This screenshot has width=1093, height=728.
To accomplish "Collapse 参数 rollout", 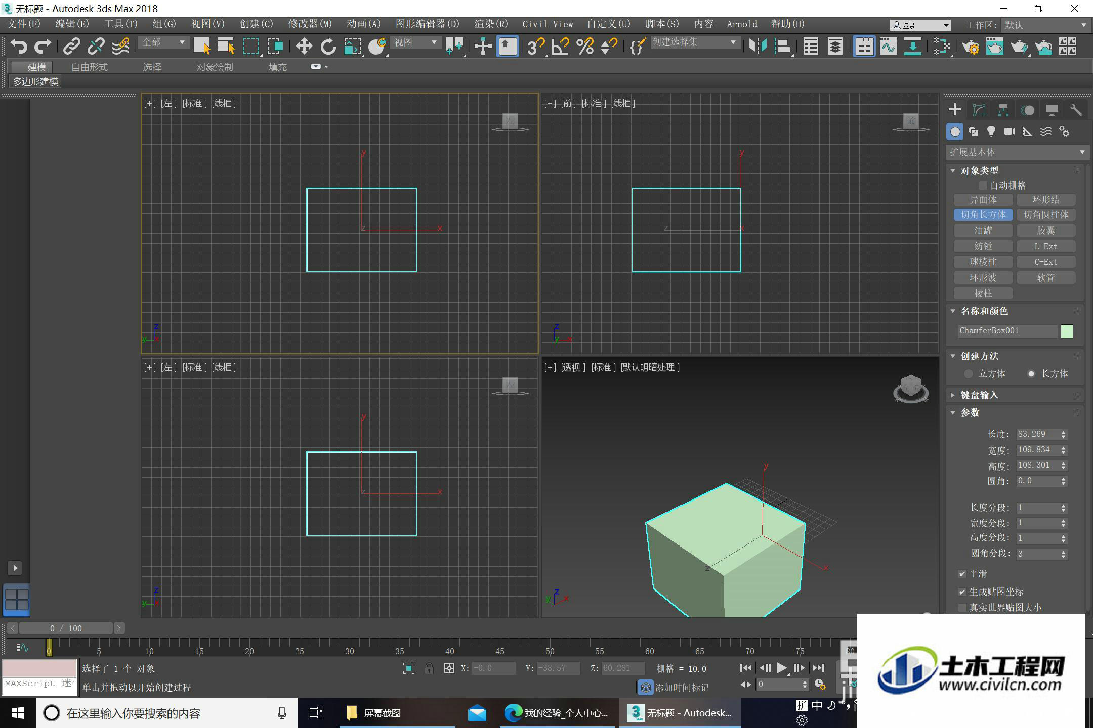I will point(969,413).
